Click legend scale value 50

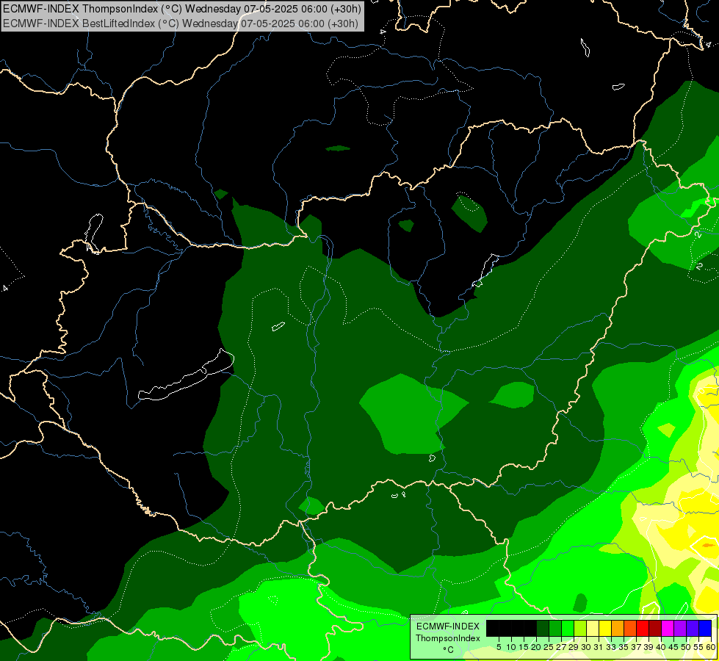[687, 647]
